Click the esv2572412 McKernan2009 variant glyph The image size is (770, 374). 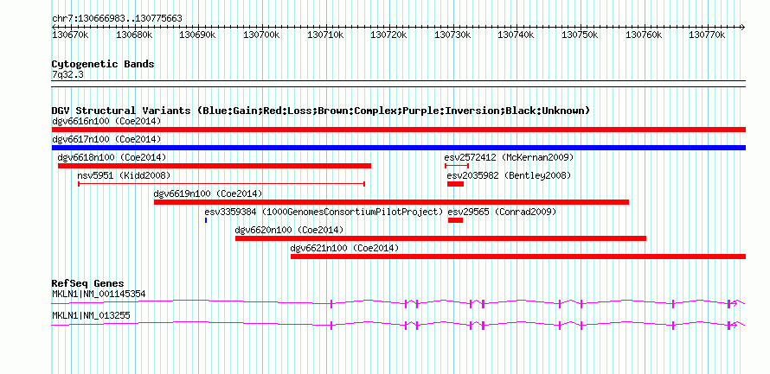point(457,166)
